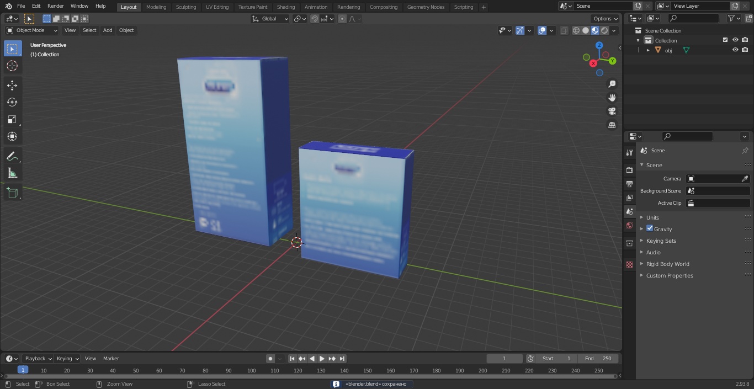Toggle auto keying record button
The image size is (754, 389).
click(270, 359)
